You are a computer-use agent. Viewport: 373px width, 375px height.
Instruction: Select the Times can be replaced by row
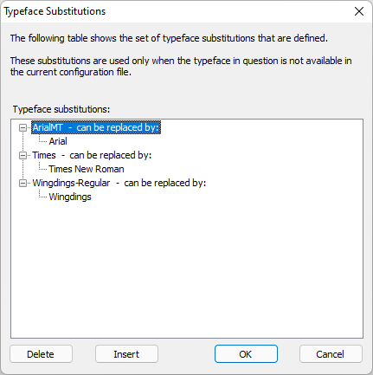click(x=92, y=155)
